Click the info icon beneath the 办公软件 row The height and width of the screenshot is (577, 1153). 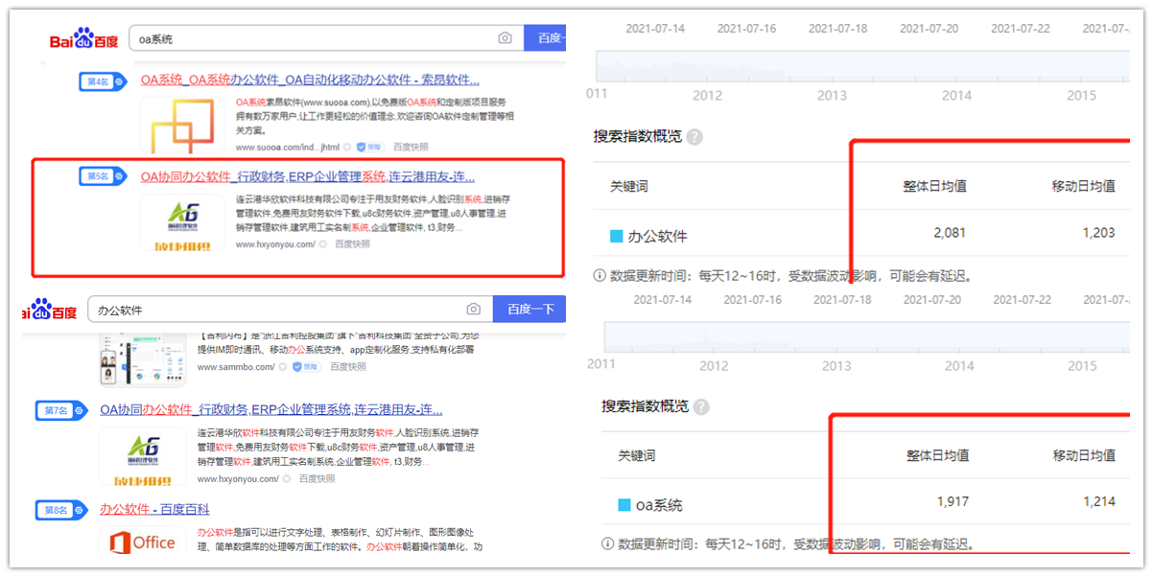coord(600,276)
